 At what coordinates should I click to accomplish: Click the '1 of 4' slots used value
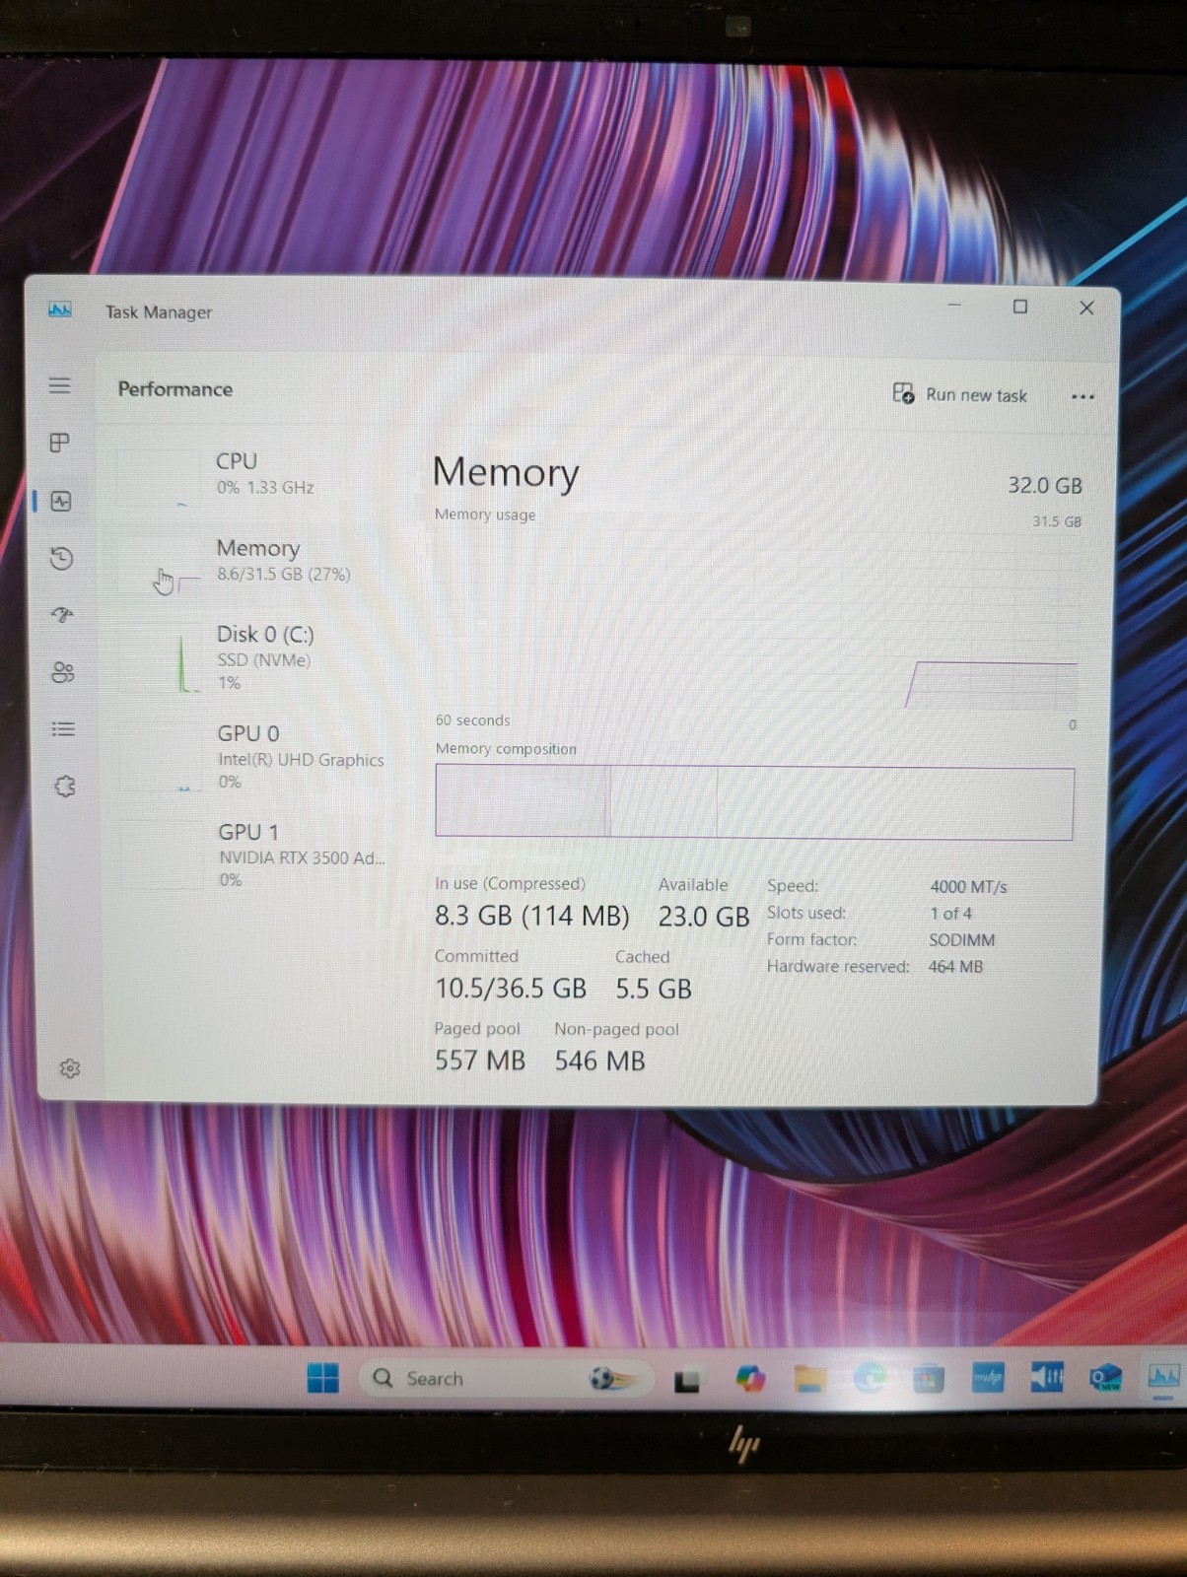point(950,914)
